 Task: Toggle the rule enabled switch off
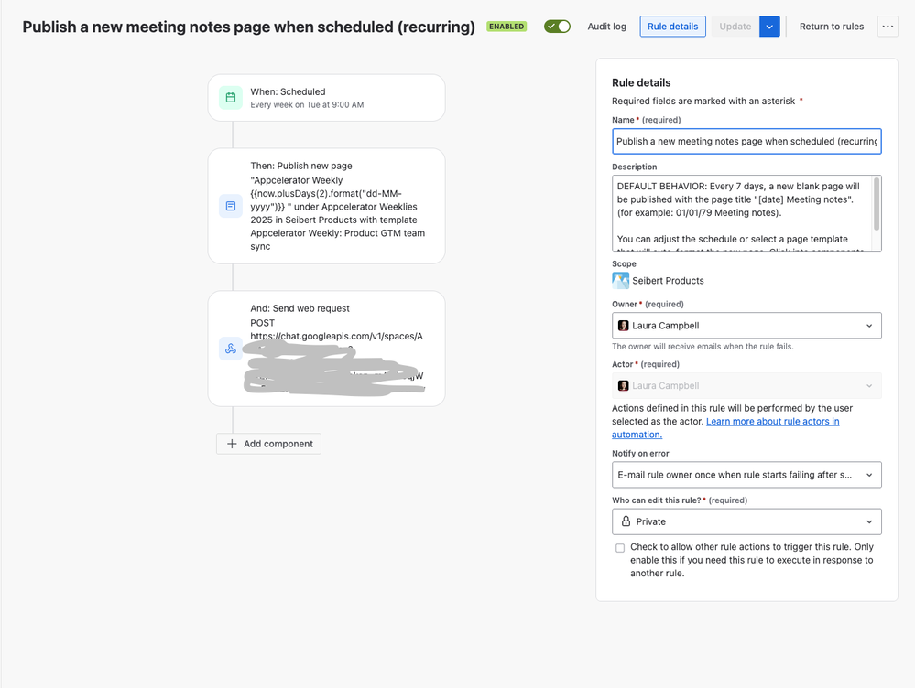[557, 27]
